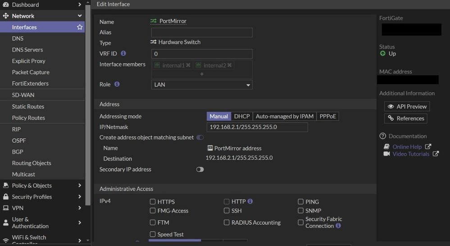Click the Role info icon

[x=117, y=84]
